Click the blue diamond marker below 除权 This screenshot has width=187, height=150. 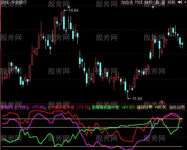153,7
